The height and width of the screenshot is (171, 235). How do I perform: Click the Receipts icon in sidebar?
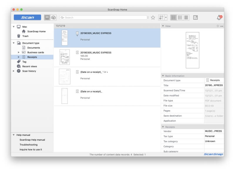(24, 57)
